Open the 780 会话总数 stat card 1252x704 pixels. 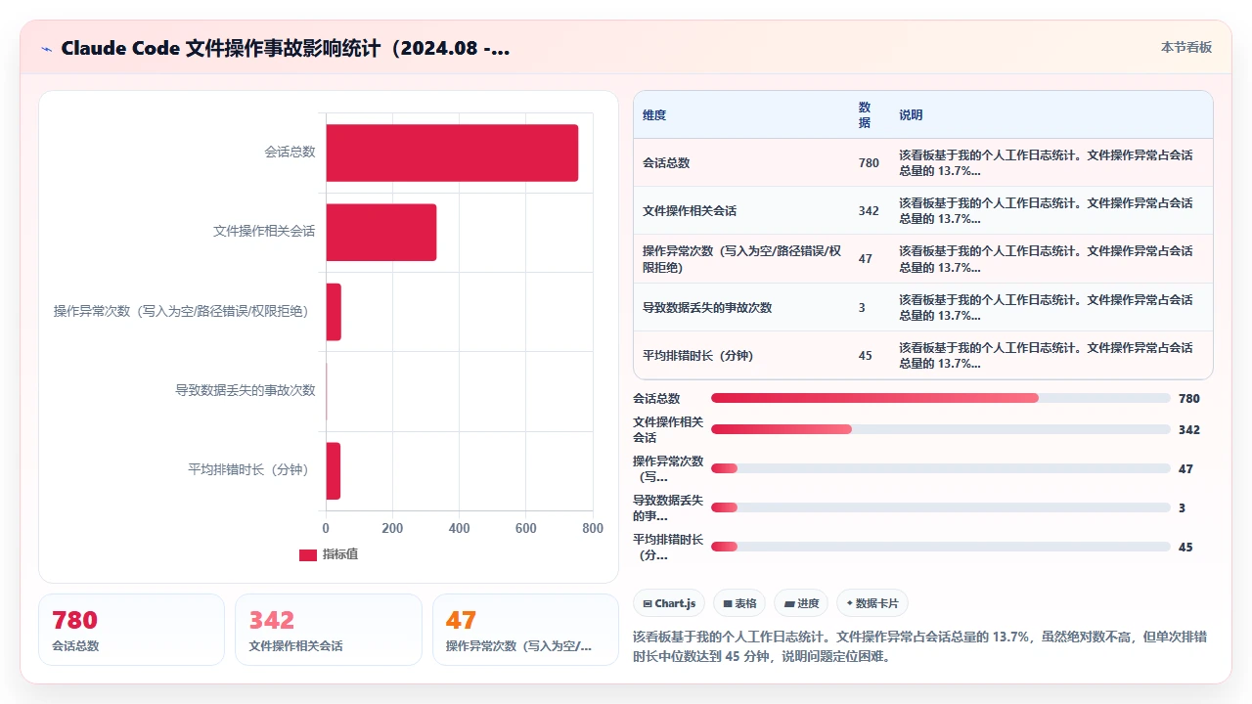click(131, 630)
